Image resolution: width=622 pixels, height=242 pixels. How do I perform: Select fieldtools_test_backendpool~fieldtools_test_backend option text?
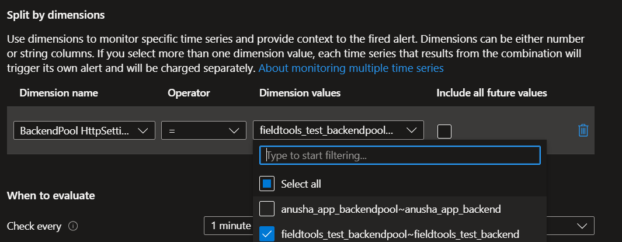(x=400, y=234)
